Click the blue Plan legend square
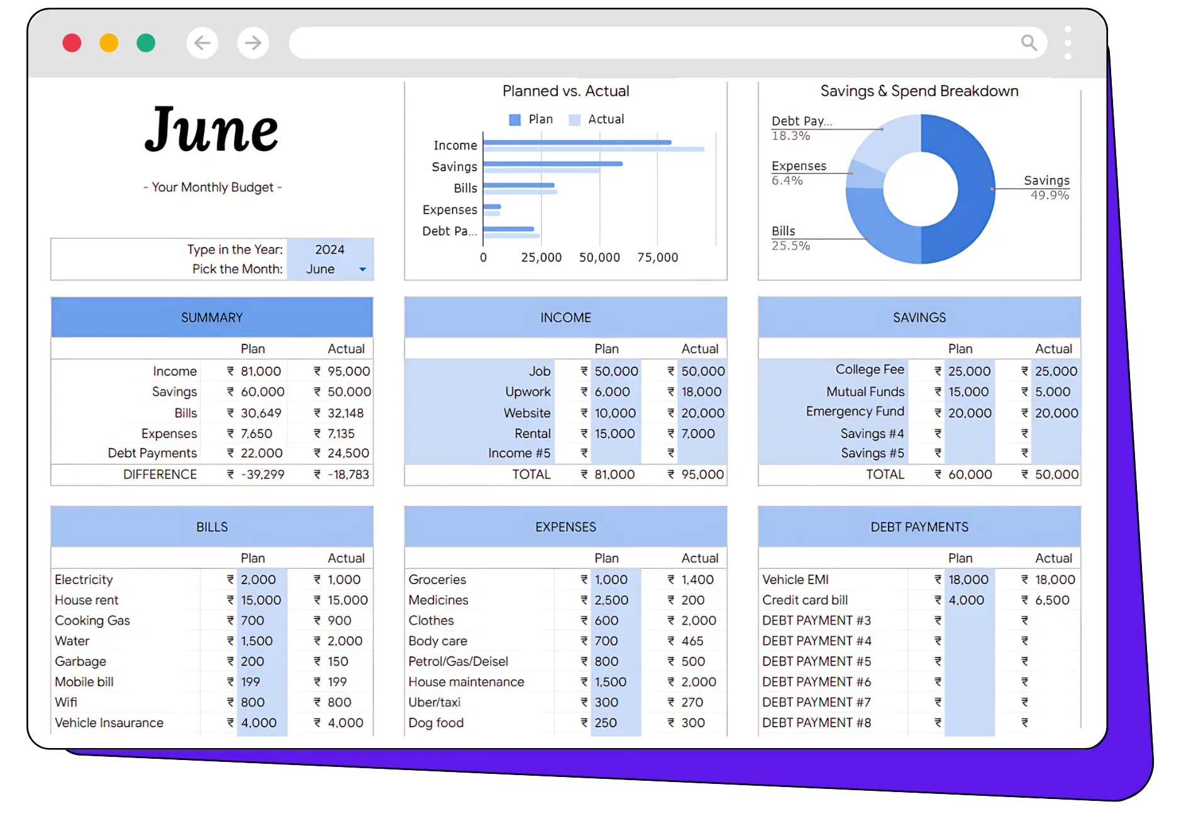 (514, 120)
